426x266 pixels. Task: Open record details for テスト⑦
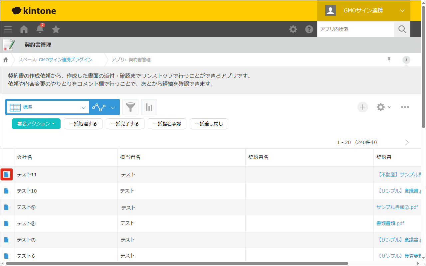click(6, 240)
